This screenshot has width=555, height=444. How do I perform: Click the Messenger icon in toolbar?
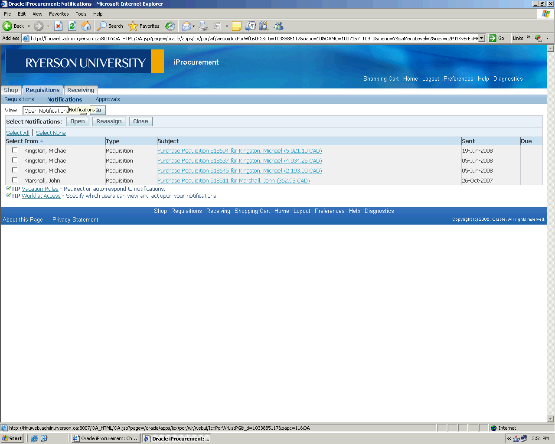[278, 26]
